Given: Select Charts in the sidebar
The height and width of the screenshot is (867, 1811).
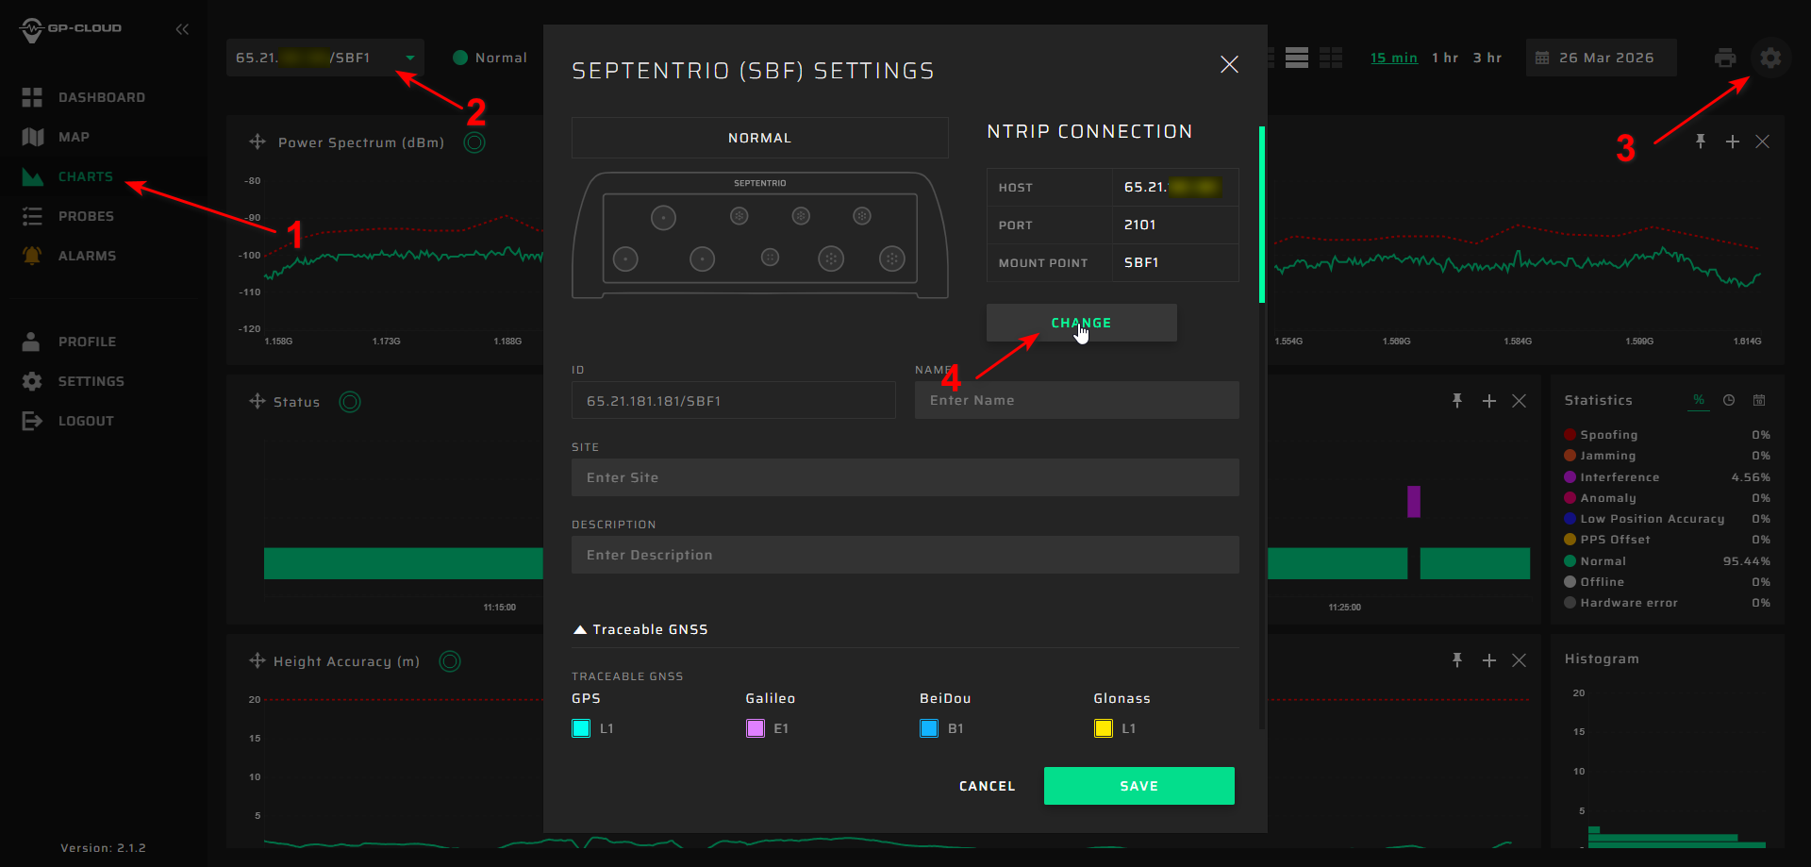Looking at the screenshot, I should pyautogui.click(x=67, y=176).
